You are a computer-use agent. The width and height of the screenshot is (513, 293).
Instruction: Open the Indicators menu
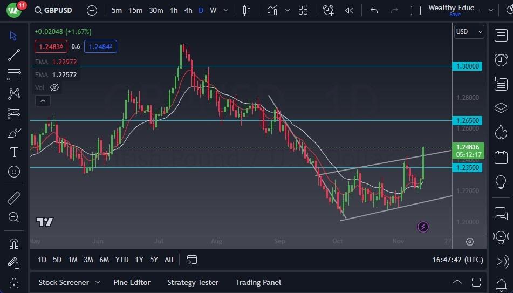[x=272, y=10]
